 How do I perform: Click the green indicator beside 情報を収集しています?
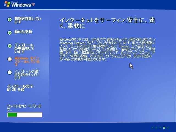(10, 20)
